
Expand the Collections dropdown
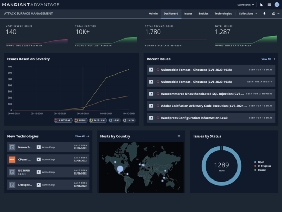coord(248,14)
